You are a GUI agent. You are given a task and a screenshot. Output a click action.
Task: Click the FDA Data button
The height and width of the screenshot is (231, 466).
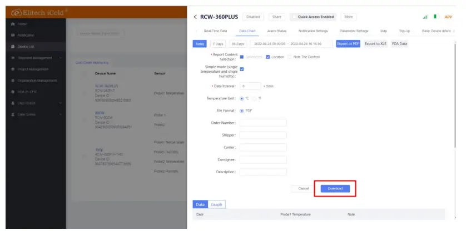[399, 44]
